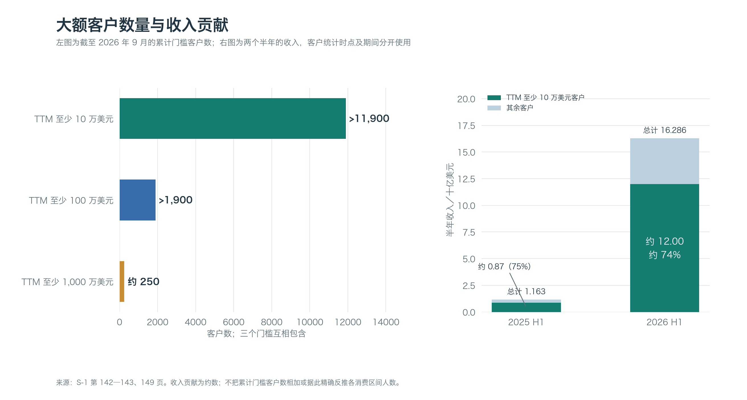Click the legend text TTM 至少 10 万美元客户
Screen dimensions: 747x400
(x=545, y=98)
